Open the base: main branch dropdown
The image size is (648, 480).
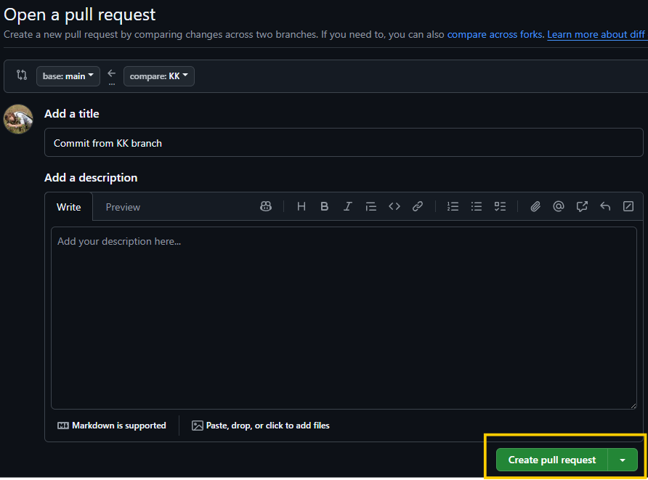68,76
